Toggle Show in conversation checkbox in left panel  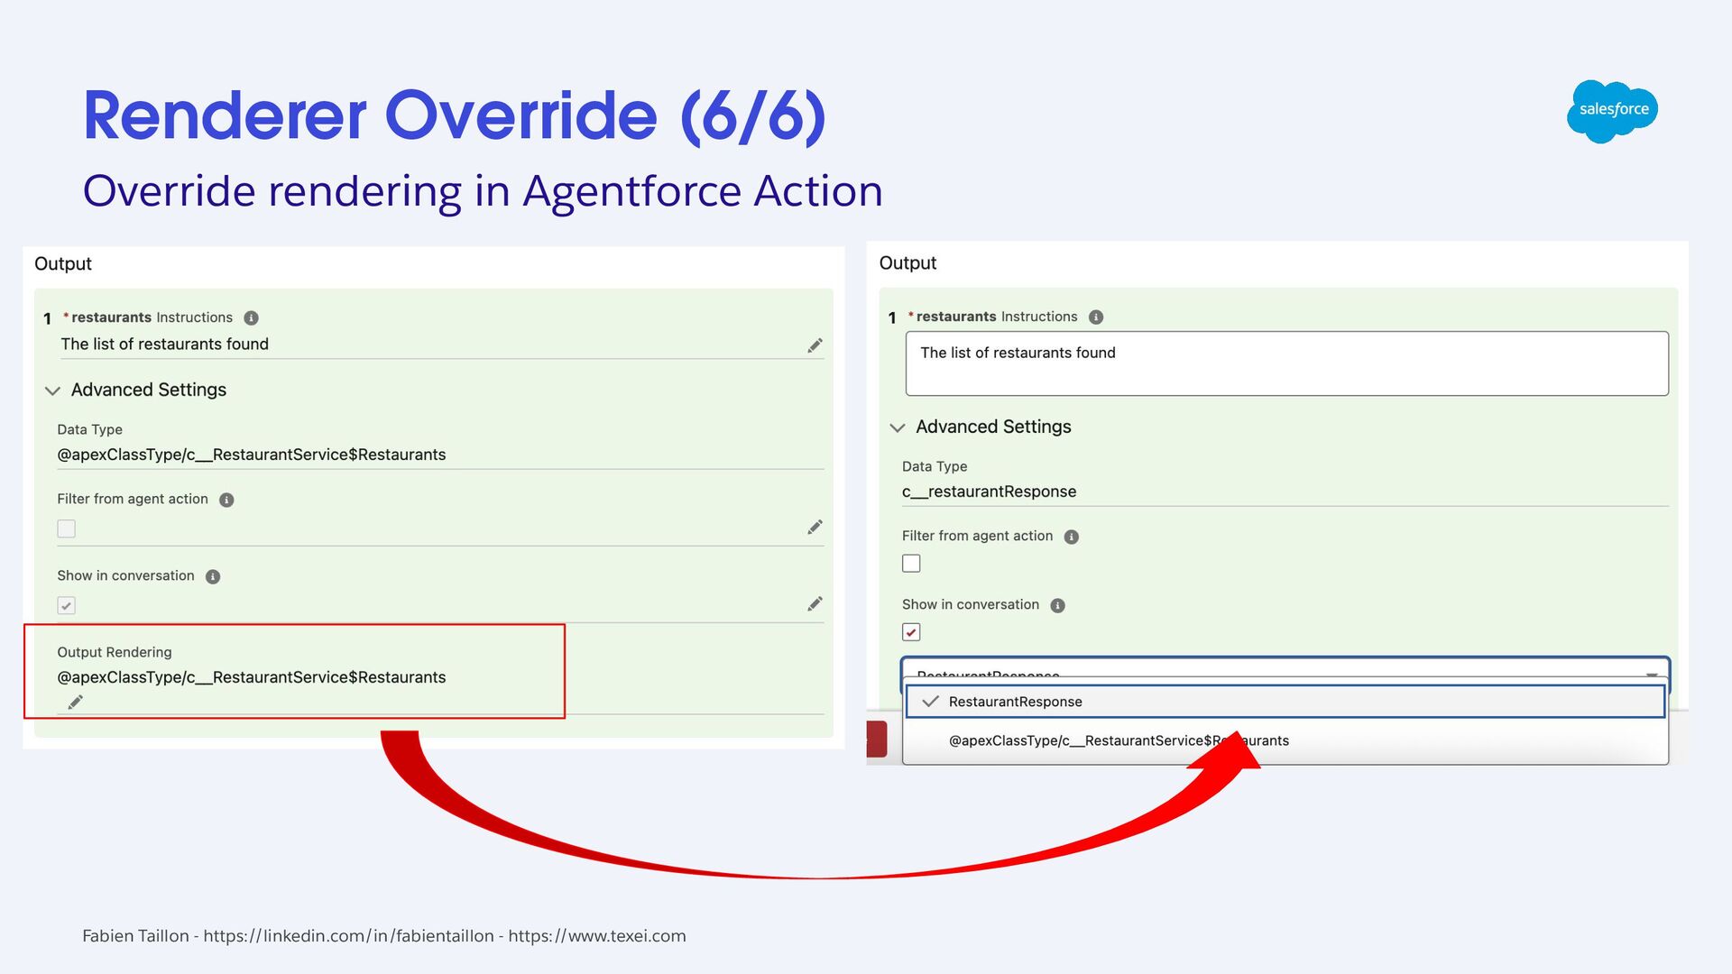[67, 605]
